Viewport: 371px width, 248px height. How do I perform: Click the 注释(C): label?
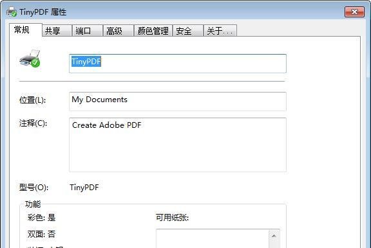[x=33, y=123]
